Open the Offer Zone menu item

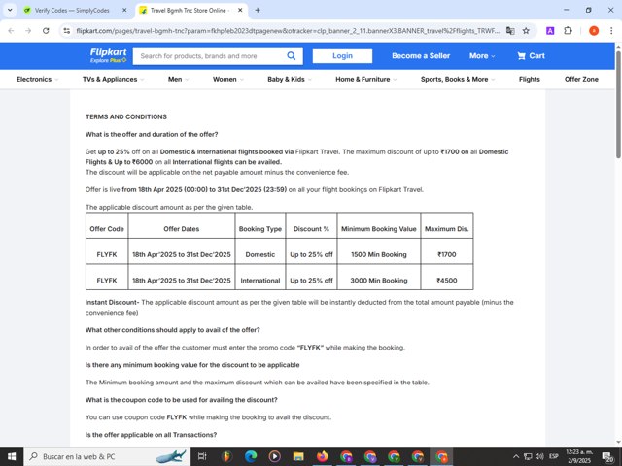581,79
